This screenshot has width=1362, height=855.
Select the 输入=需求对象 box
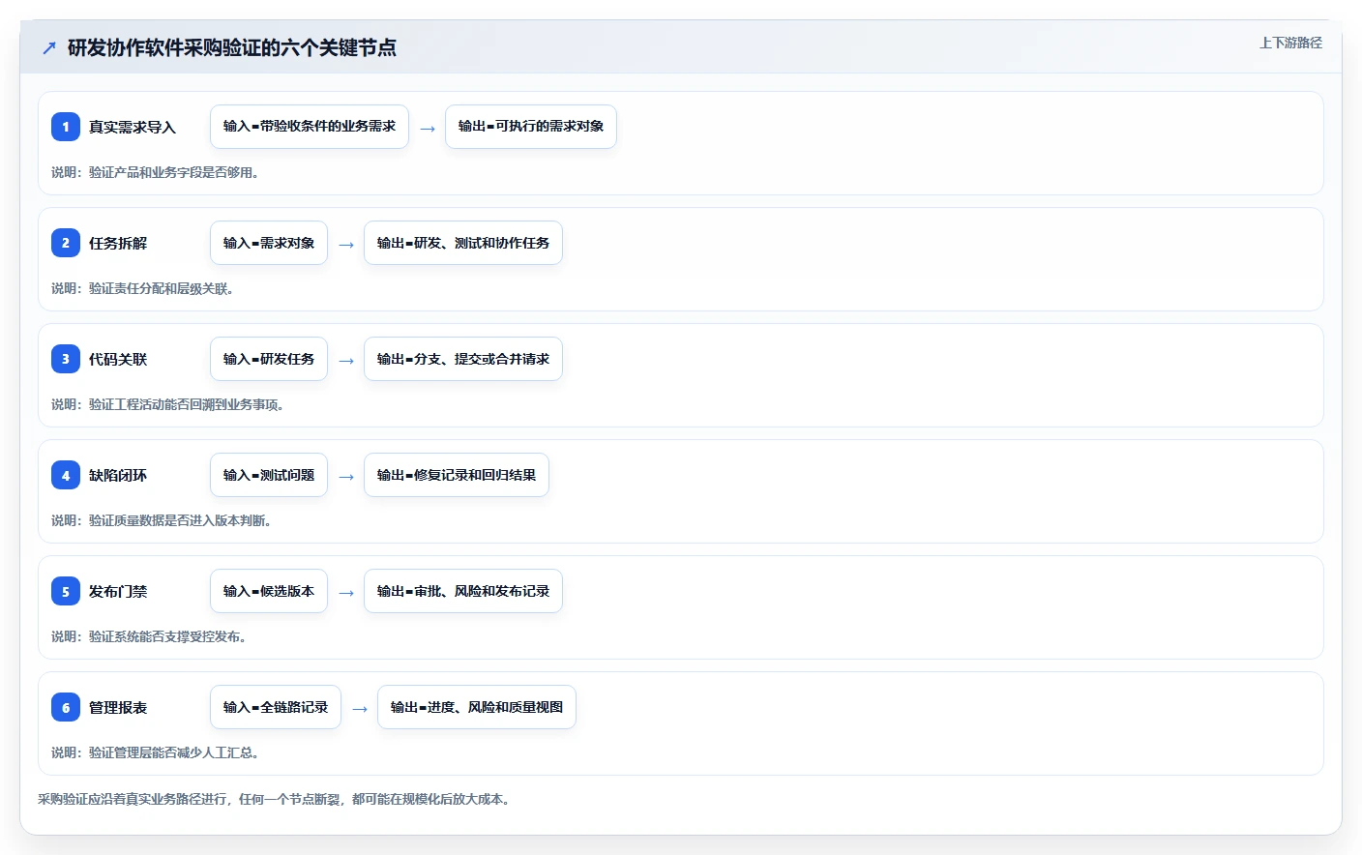coord(269,243)
